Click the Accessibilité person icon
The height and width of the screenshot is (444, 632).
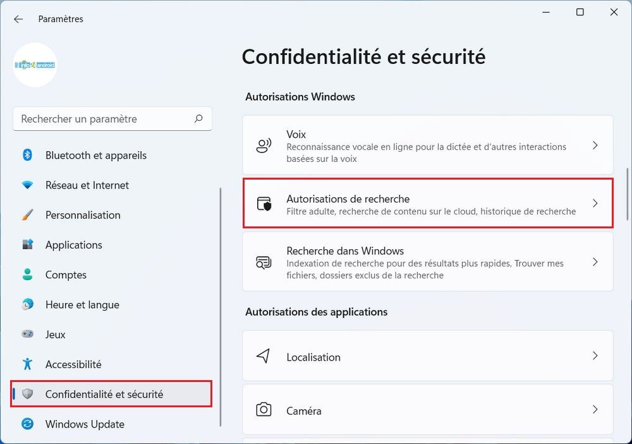(27, 364)
